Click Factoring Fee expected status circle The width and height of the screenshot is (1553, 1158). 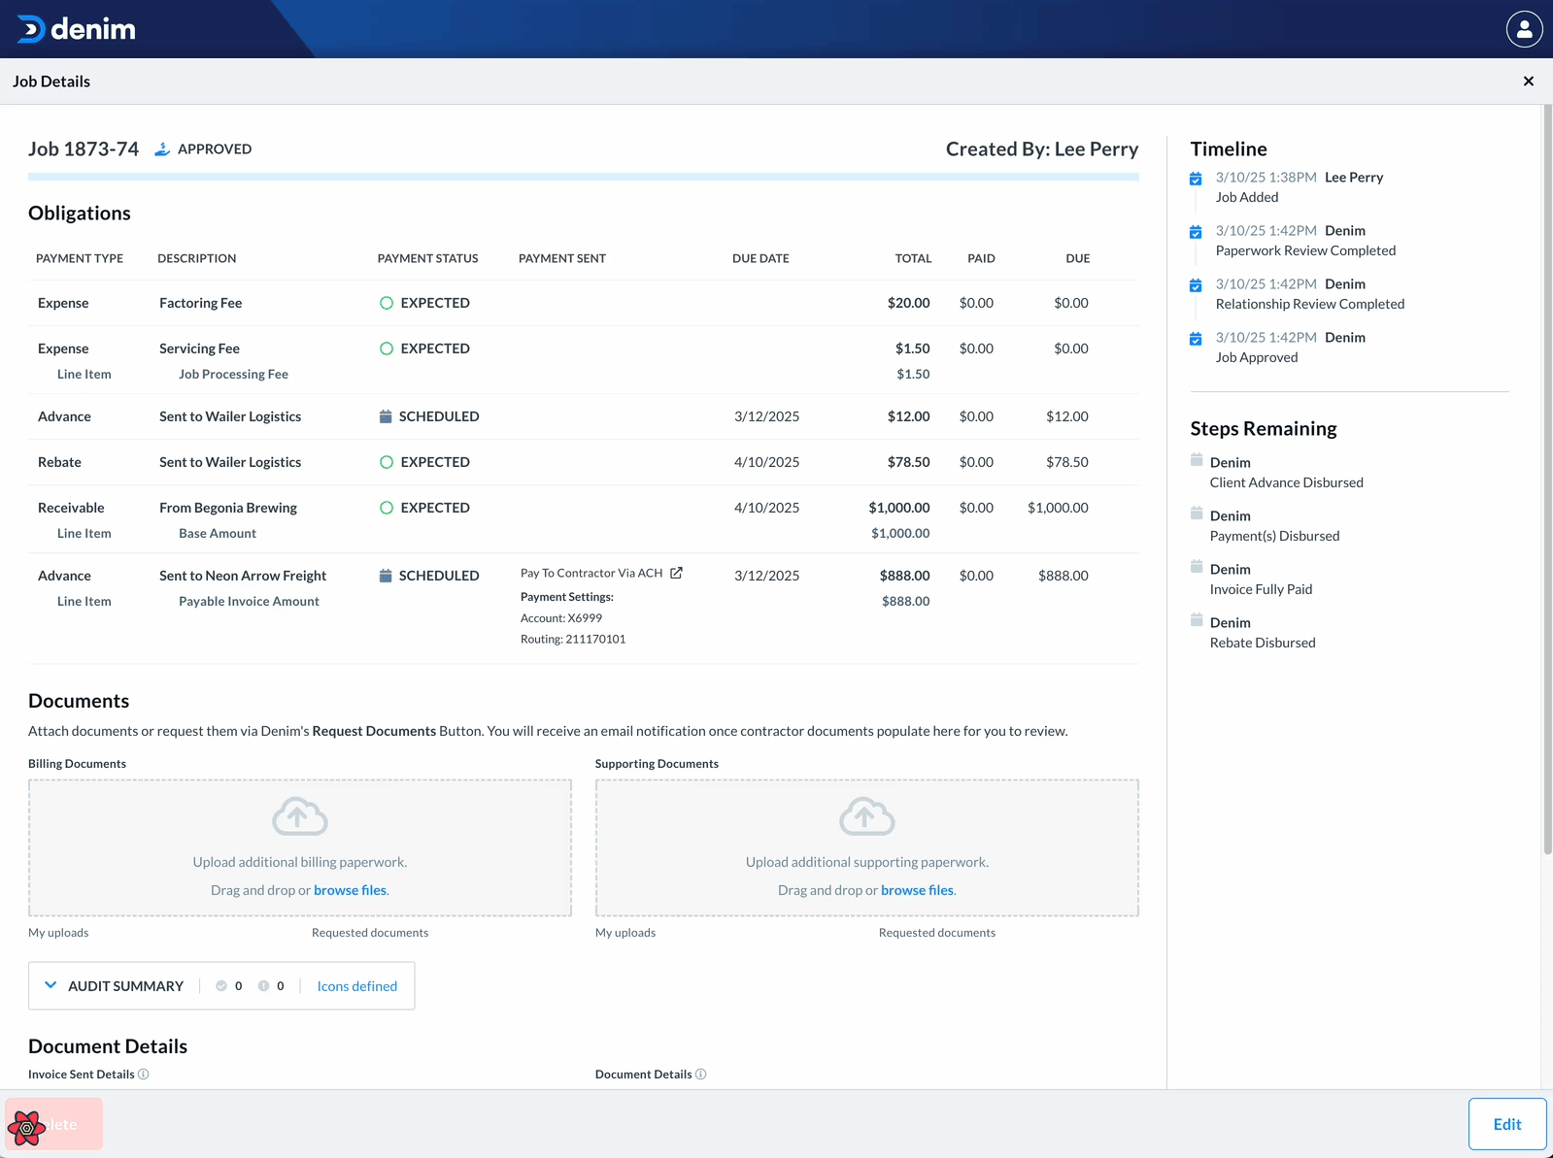click(387, 303)
